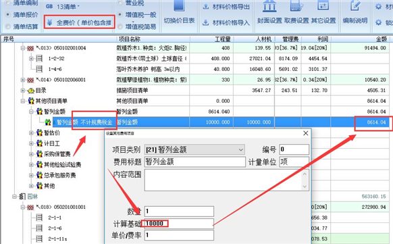
Task: Open 取费设置 fee settings
Action: tap(296, 13)
